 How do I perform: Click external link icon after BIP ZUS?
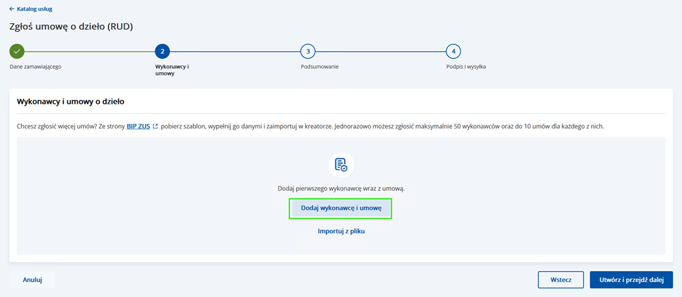point(155,126)
